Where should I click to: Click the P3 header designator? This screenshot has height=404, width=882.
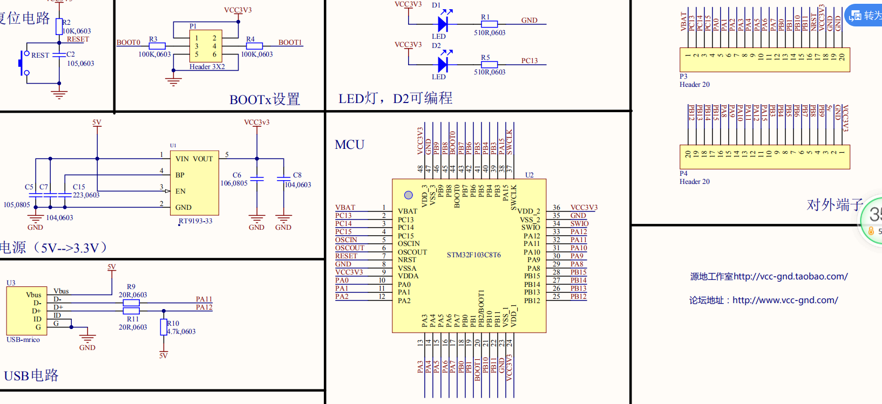(683, 77)
